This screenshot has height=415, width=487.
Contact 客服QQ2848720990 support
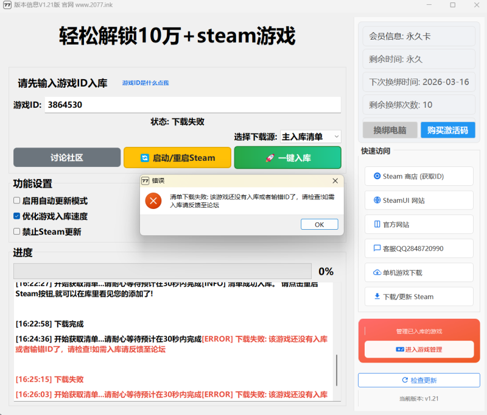[x=418, y=248]
